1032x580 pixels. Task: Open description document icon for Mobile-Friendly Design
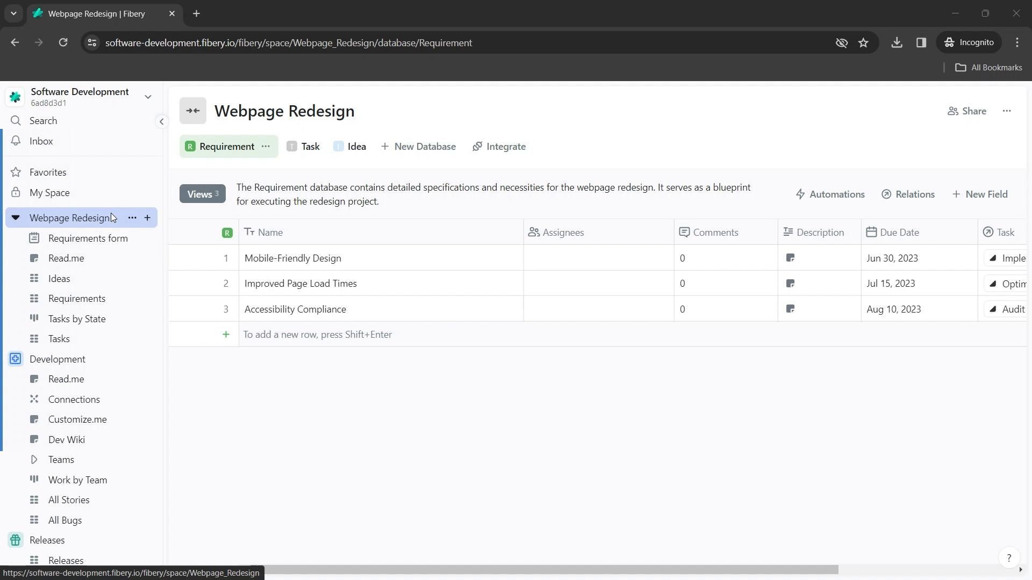click(790, 258)
